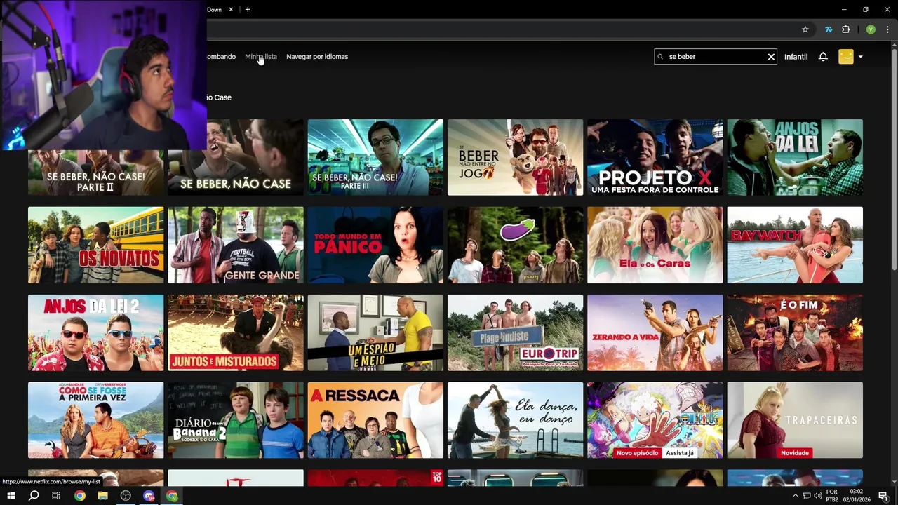Select Se Beber, Não Case! Parte III
The width and height of the screenshot is (898, 505).
pyautogui.click(x=375, y=157)
